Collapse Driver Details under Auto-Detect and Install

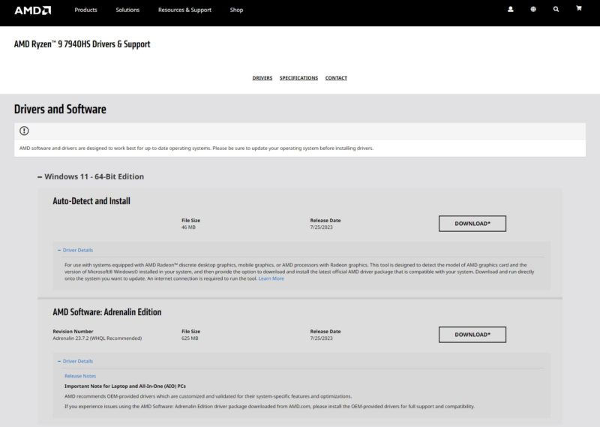point(75,250)
